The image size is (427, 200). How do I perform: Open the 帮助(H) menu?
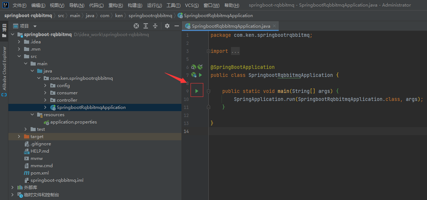click(x=232, y=5)
